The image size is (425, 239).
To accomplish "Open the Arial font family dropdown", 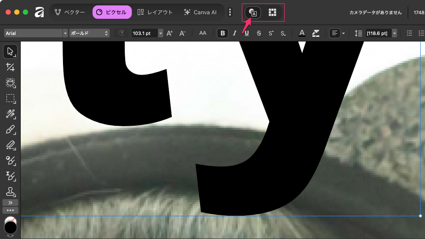I will click(36, 33).
